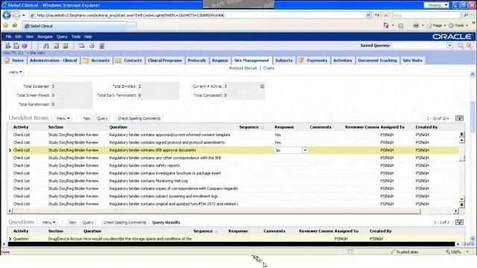Switch to the Site Management tab

252,60
